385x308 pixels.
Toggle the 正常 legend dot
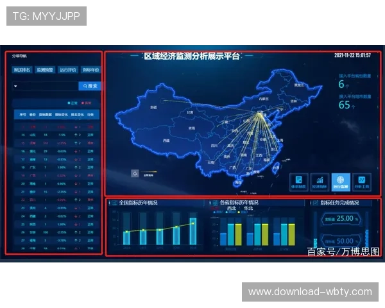tap(69, 103)
